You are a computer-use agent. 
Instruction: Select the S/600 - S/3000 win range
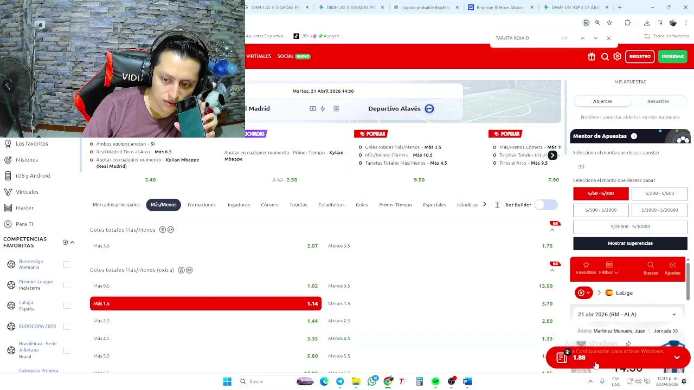click(601, 210)
